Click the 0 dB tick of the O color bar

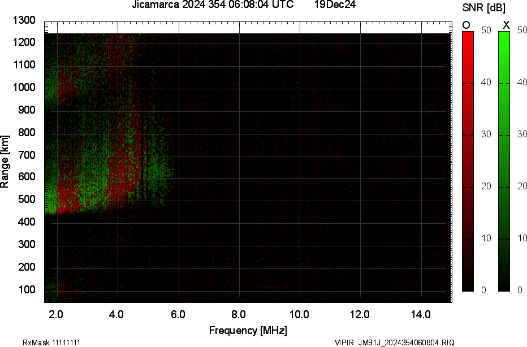[x=483, y=290]
